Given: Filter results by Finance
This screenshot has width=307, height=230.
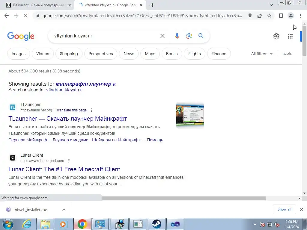Looking at the screenshot, I should click(219, 54).
